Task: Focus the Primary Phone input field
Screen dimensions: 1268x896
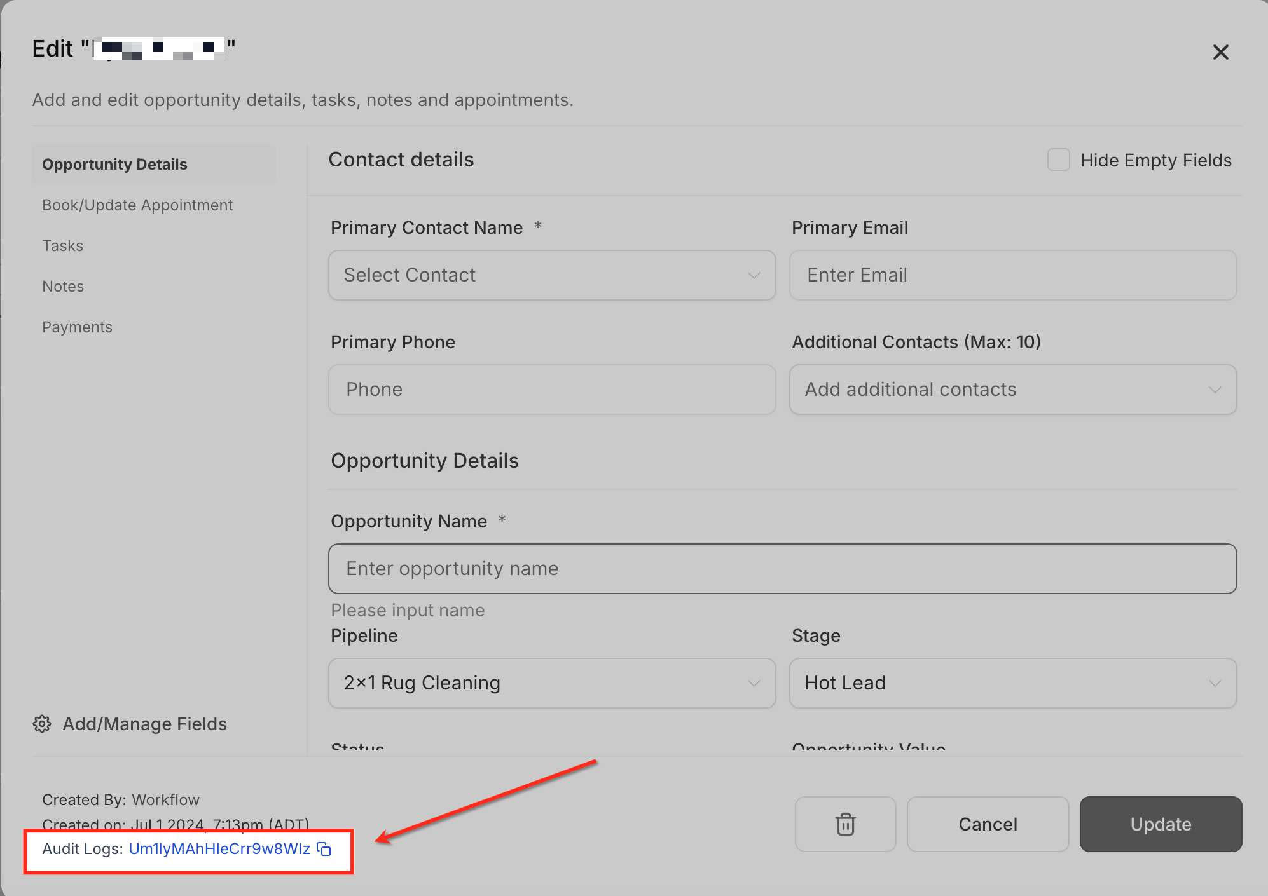Action: 551,390
